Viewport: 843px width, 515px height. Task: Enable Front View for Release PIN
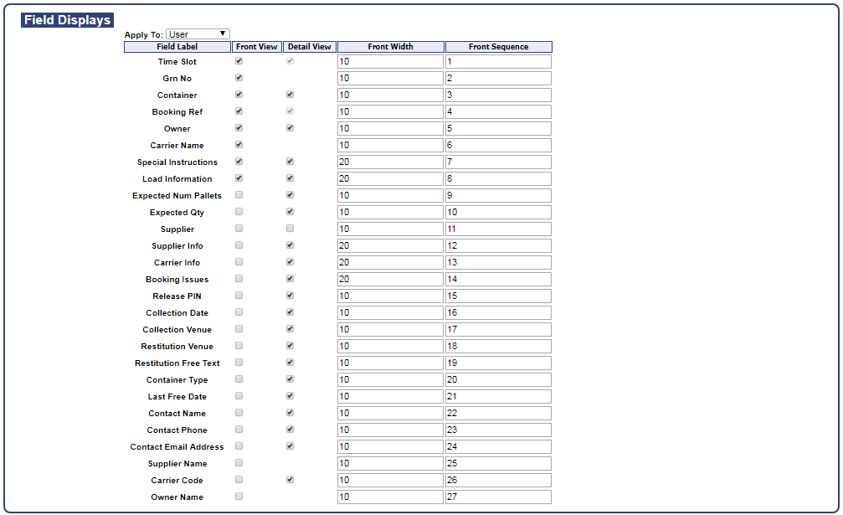(239, 295)
